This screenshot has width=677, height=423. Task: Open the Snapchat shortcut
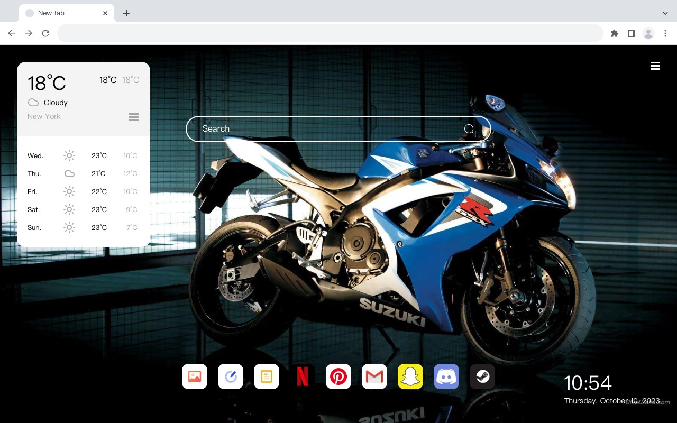pyautogui.click(x=410, y=376)
